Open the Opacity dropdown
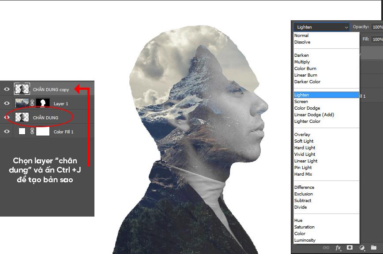This screenshot has height=254, width=383. tap(378, 27)
